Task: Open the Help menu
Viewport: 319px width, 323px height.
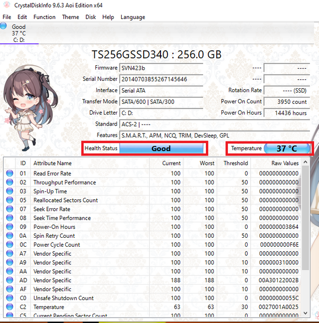Action: [108, 17]
